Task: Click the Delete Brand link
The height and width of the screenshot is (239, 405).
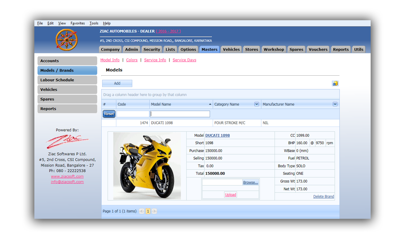Action: point(323,196)
